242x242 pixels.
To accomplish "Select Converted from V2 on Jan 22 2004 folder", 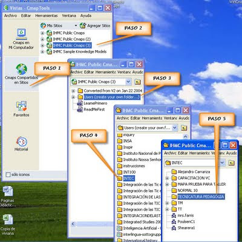I will [113, 91].
